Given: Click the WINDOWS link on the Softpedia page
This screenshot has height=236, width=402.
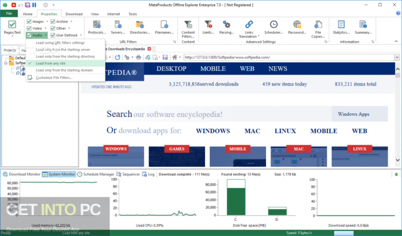Looking at the screenshot, I should pyautogui.click(x=213, y=131).
